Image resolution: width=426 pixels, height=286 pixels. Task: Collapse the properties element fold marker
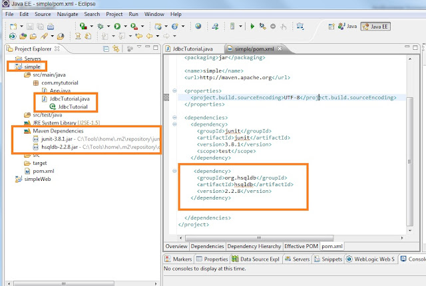click(x=174, y=90)
